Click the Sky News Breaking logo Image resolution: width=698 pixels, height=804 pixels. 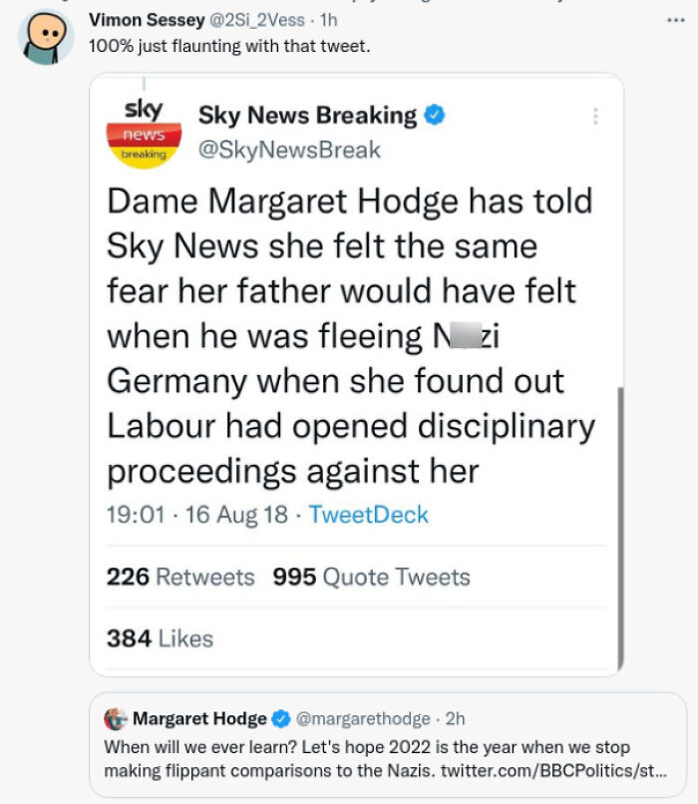(x=144, y=134)
